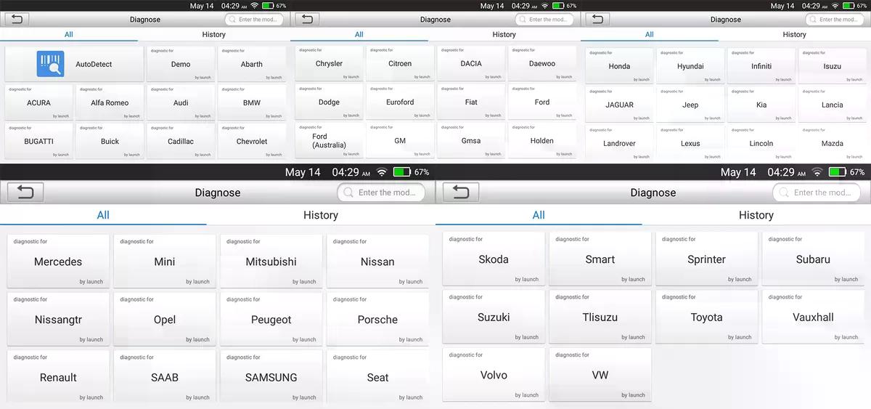
Task: Open History tab above the Honda list
Action: pos(794,34)
